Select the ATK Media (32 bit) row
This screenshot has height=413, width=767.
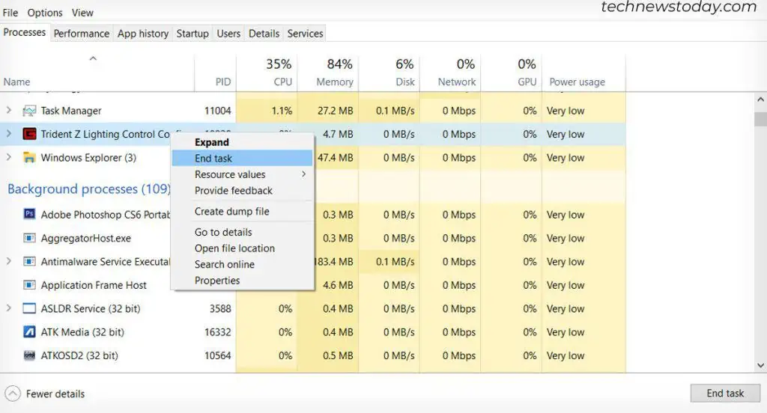(x=313, y=332)
